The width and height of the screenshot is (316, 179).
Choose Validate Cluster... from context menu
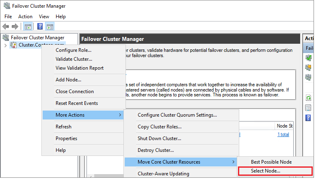click(x=74, y=59)
